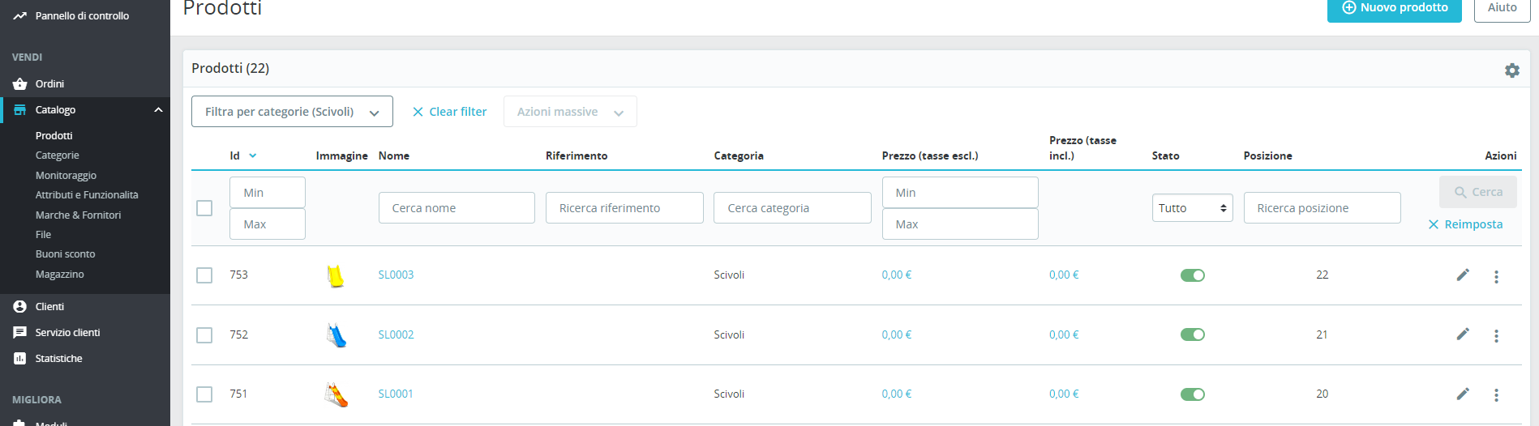The width and height of the screenshot is (1539, 426).
Task: Click the Cerca nome input field
Action: click(x=457, y=208)
